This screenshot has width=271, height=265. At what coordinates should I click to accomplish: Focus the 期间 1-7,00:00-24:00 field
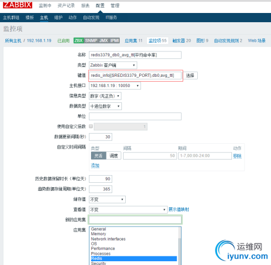(x=205, y=156)
